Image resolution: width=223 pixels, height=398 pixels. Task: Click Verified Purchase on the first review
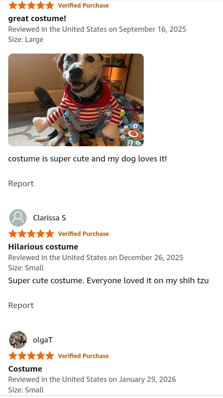83,5
